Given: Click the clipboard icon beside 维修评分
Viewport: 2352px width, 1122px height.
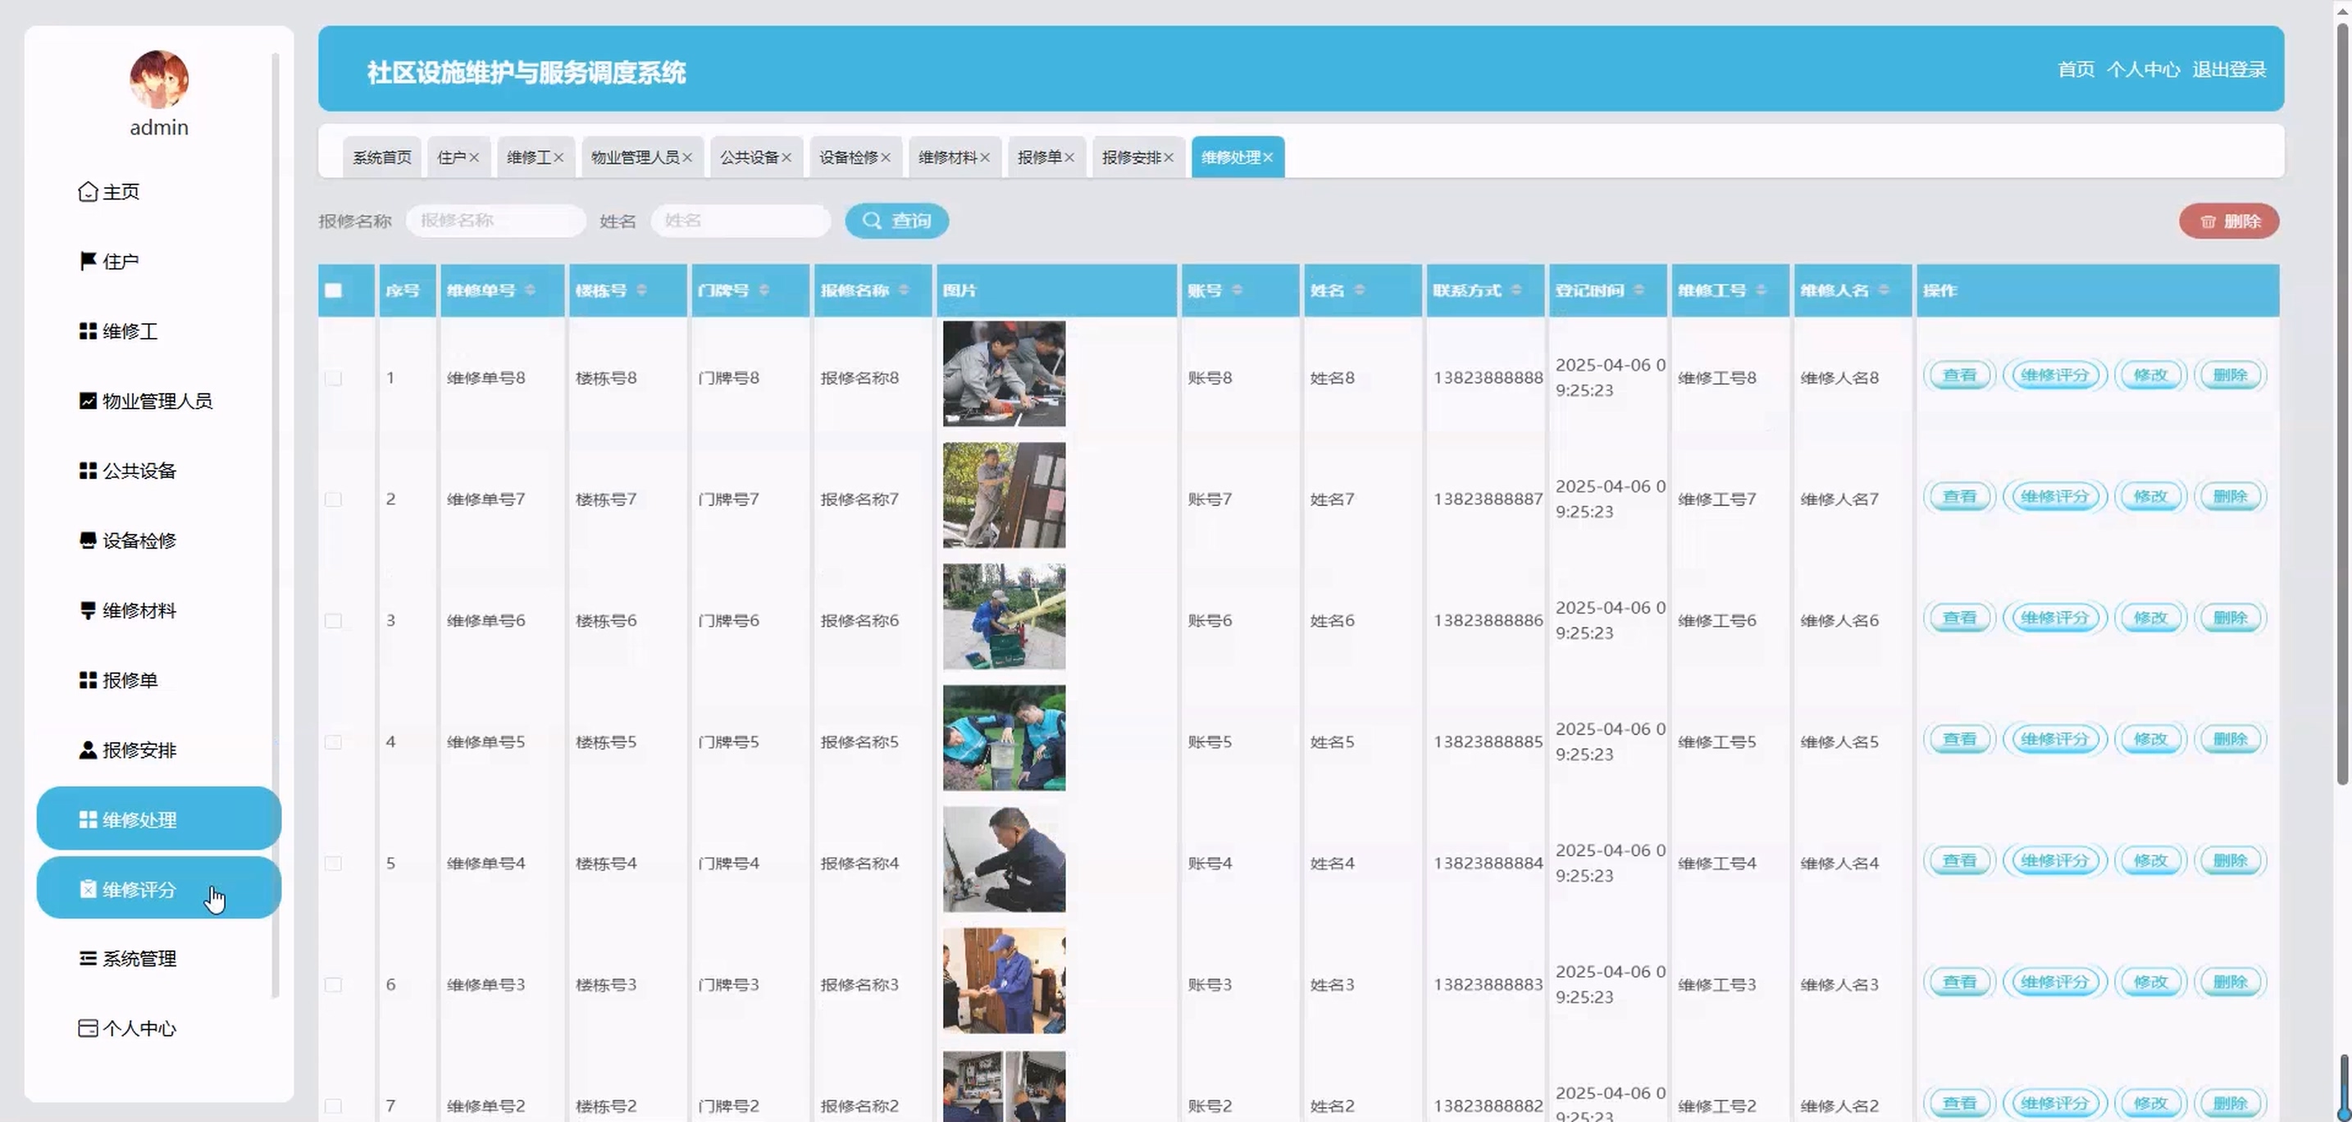Looking at the screenshot, I should click(x=88, y=889).
